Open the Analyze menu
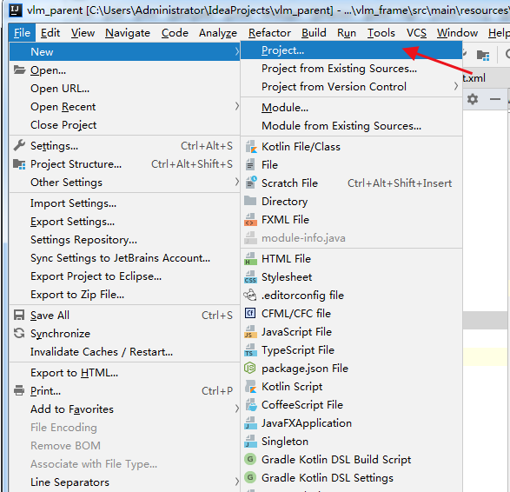Image resolution: width=510 pixels, height=492 pixels. [218, 33]
